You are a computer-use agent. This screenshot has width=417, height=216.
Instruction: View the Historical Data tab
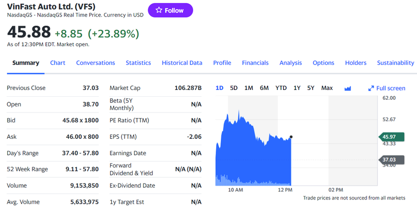(x=182, y=63)
